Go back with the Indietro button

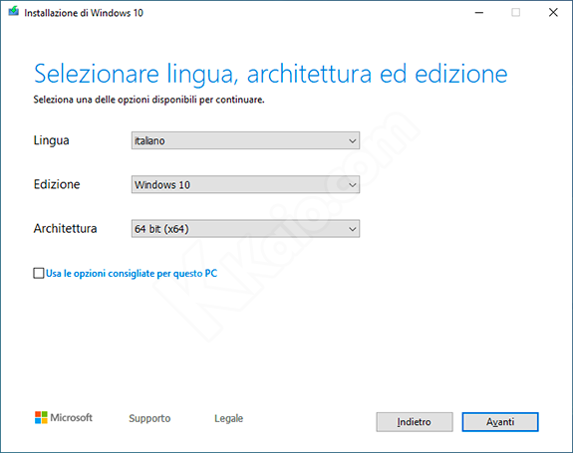click(x=415, y=422)
